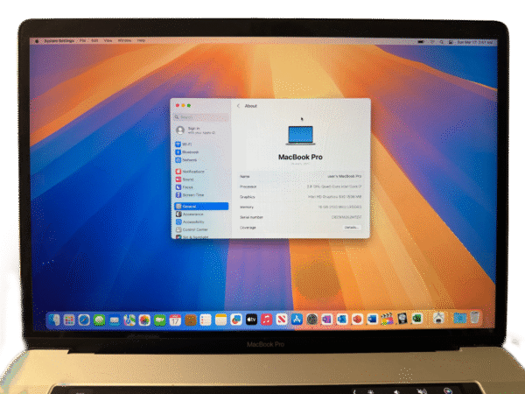Launch Photos from the Dock
The width and height of the screenshot is (525, 394).
144,320
